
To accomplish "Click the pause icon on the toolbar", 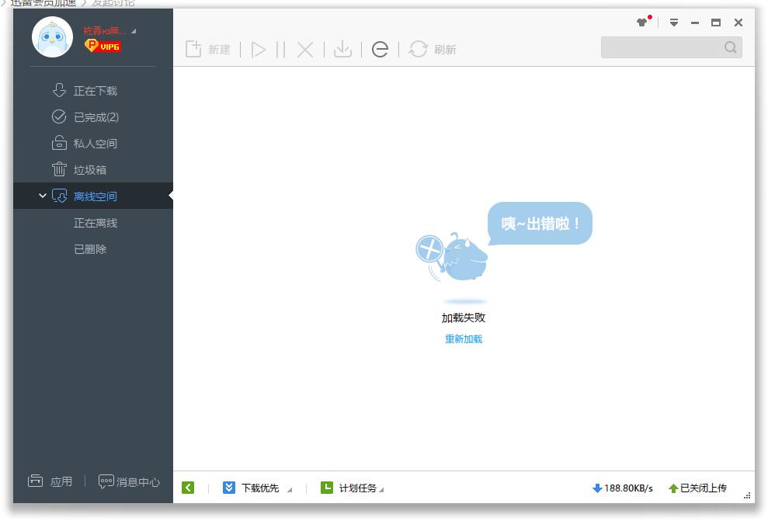I will pos(282,49).
